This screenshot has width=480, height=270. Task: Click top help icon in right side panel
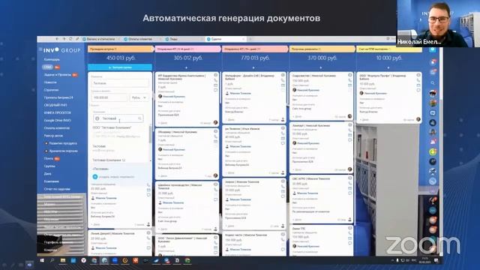433,49
